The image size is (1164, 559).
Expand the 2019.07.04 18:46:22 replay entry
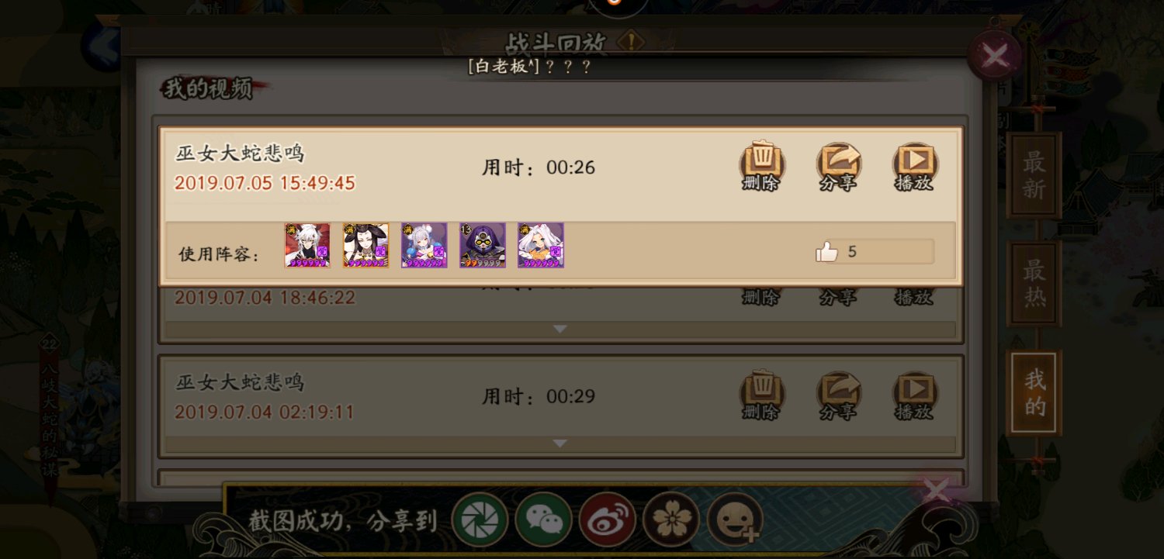[x=560, y=330]
